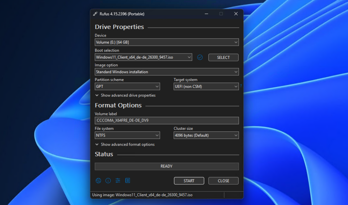Open the language globe icon
Viewport: 348px width, 205px height.
[98, 180]
